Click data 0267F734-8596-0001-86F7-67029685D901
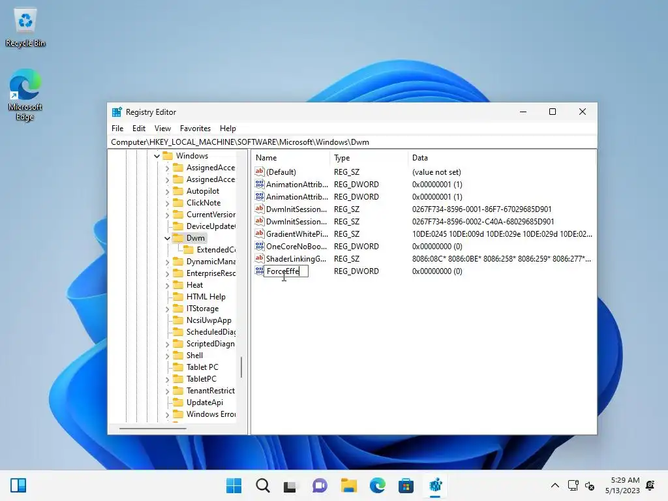The height and width of the screenshot is (501, 668). 481,209
